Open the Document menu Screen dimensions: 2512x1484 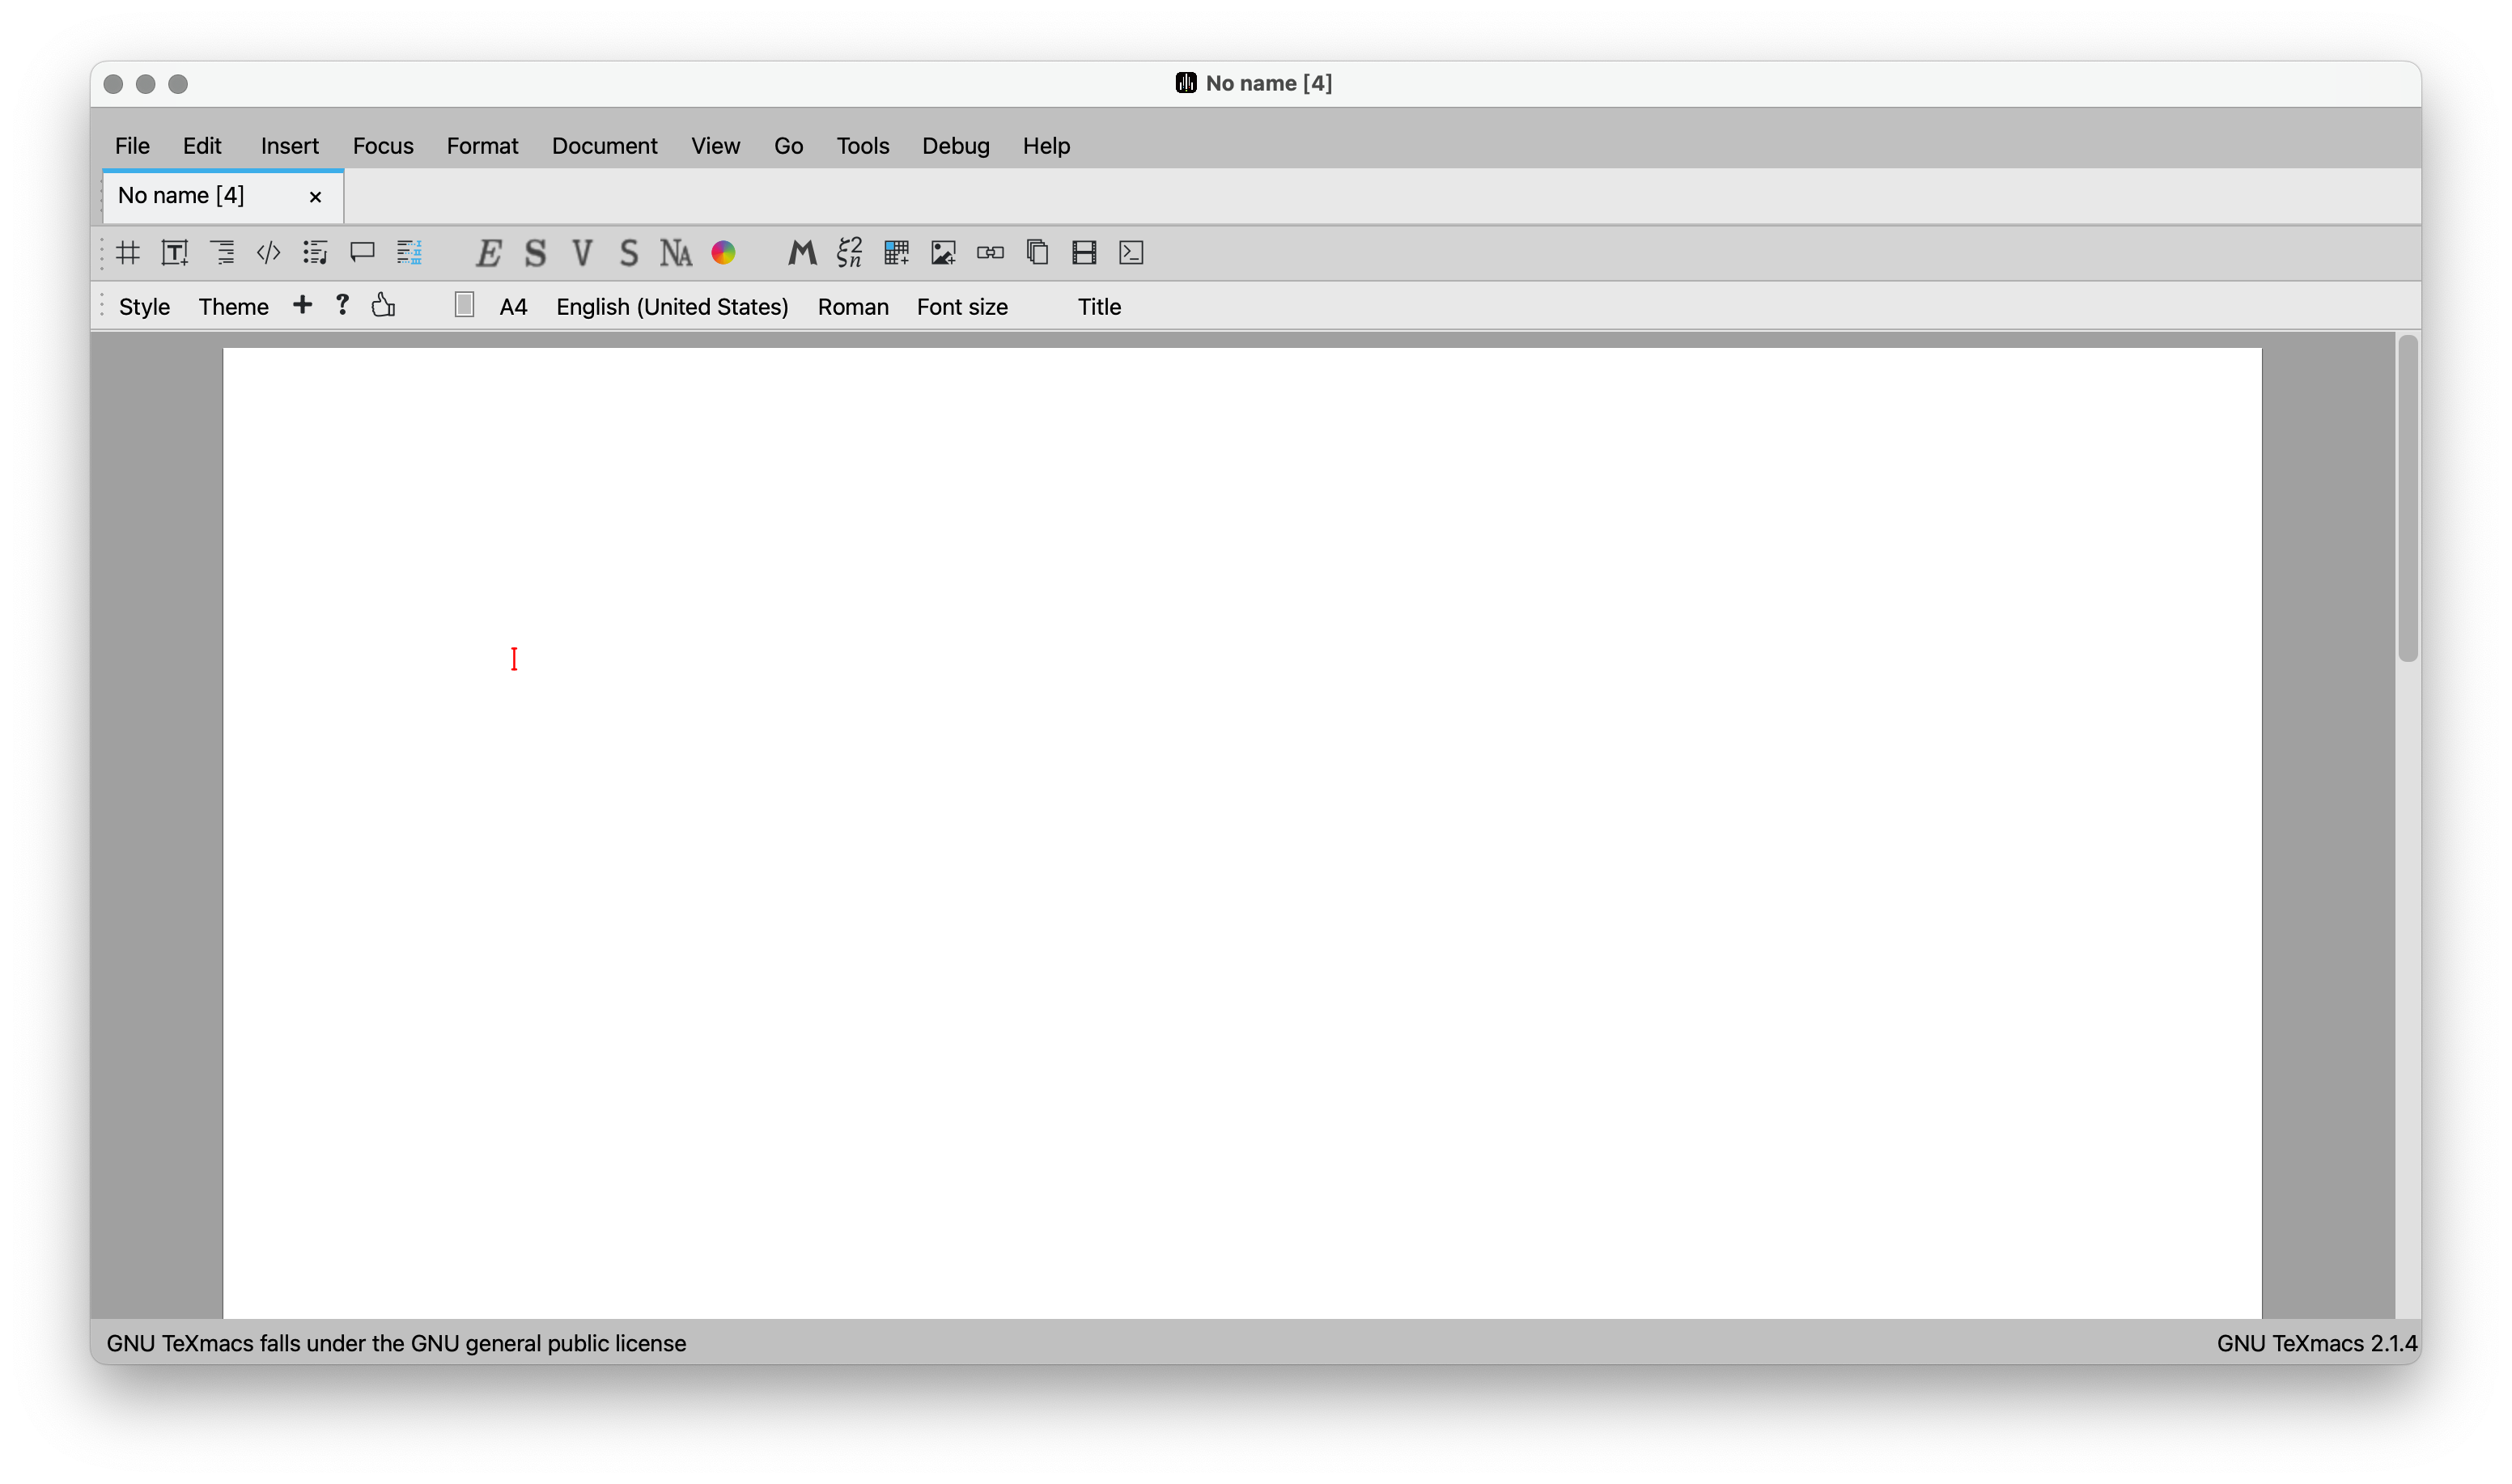(x=604, y=146)
